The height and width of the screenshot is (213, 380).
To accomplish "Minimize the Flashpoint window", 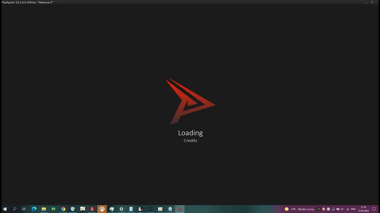I will click(366, 2).
